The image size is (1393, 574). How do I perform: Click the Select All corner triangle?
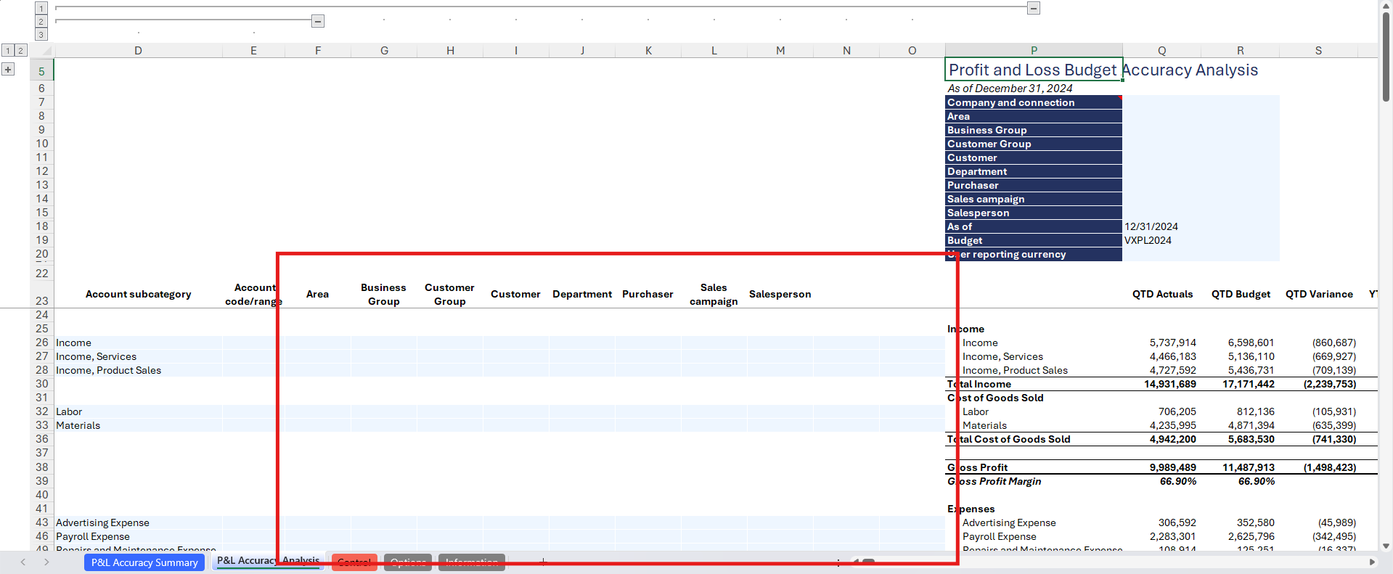coord(46,51)
